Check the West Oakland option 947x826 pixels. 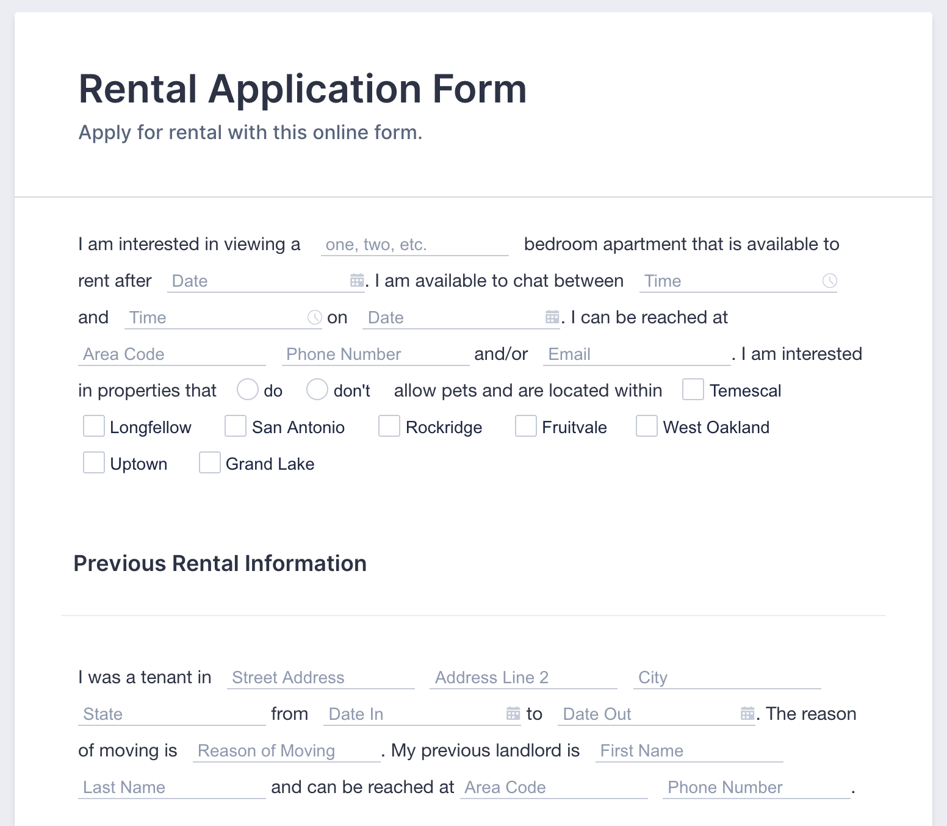coord(646,426)
